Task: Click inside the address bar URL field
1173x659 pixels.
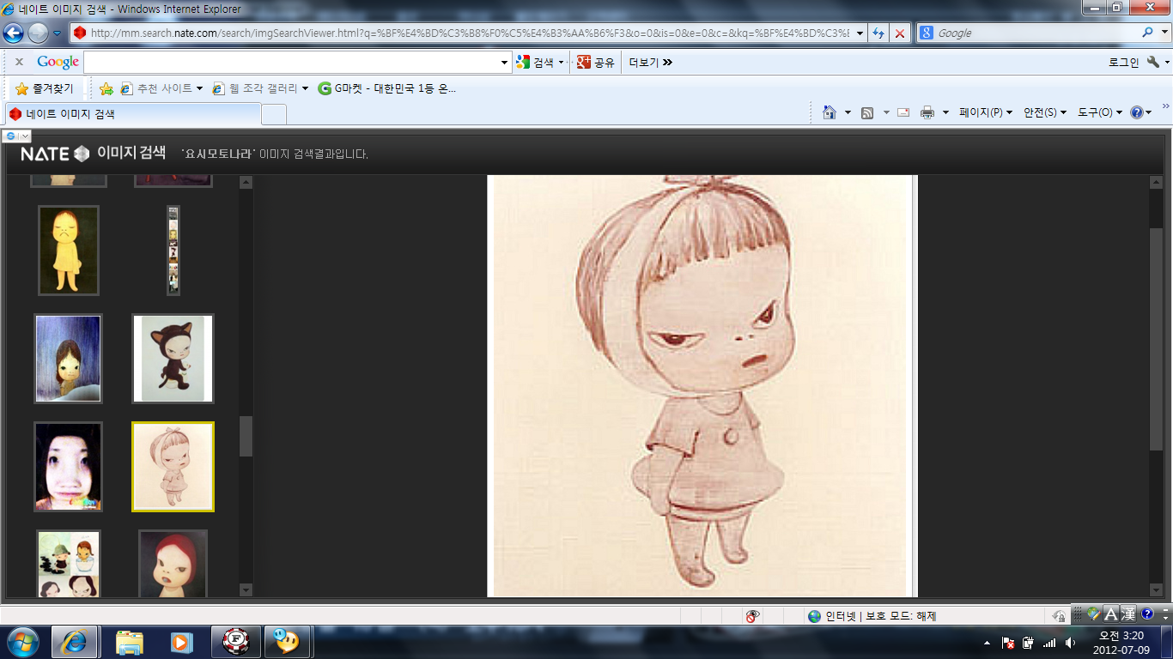Action: (x=469, y=33)
